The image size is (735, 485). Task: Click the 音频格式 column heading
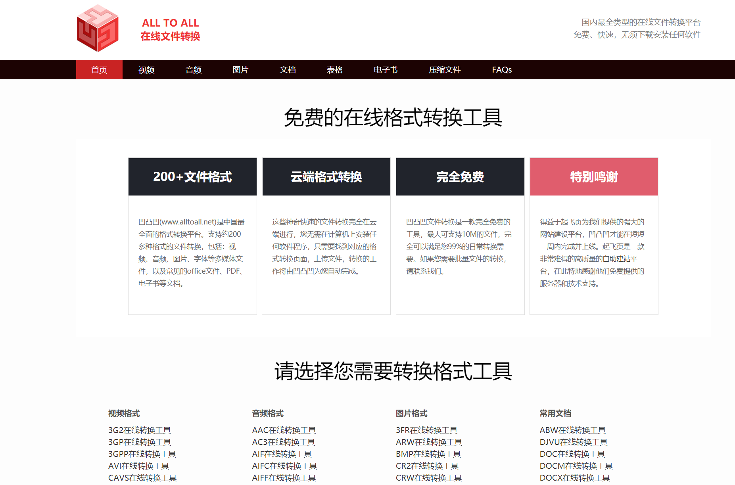[268, 413]
